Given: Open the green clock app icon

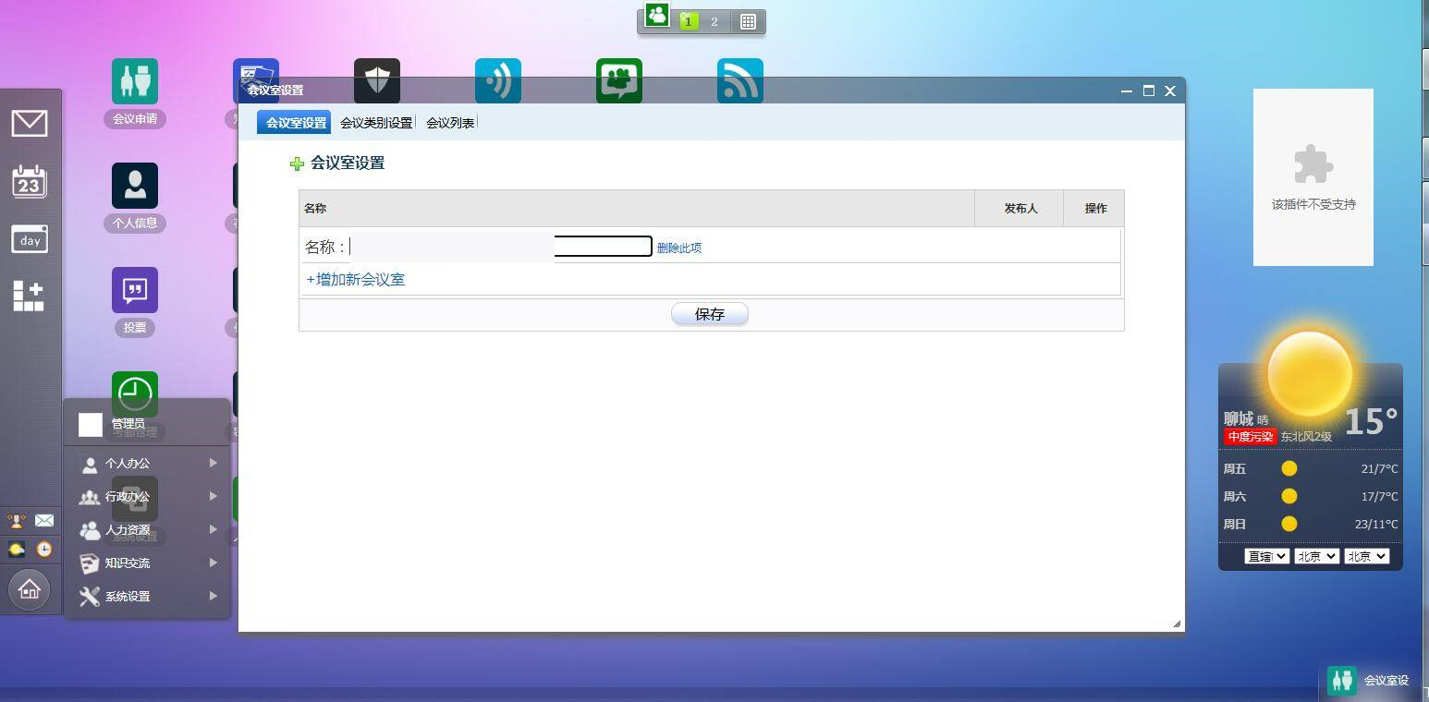Looking at the screenshot, I should click(134, 392).
